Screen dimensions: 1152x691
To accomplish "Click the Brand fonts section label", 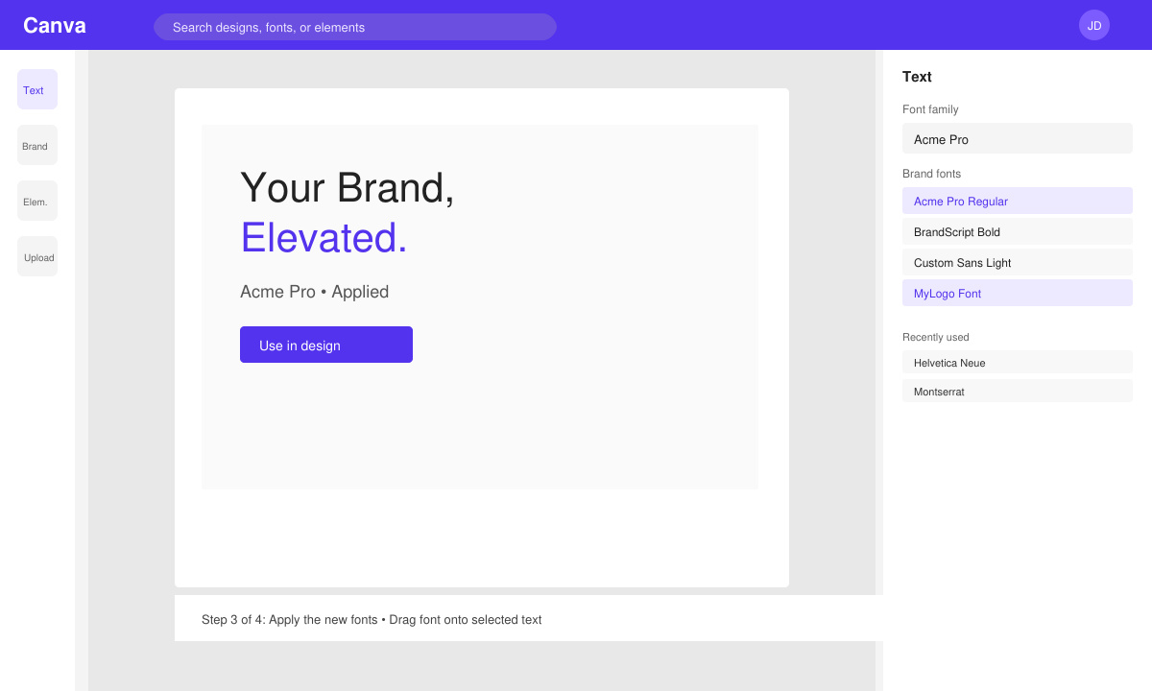I will (931, 174).
